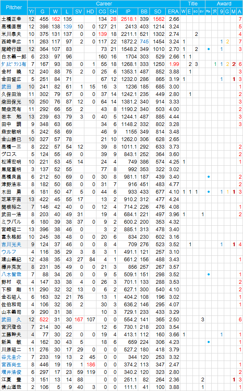The width and height of the screenshot is (243, 391).
Task: Open the 増井浩俊 pitcher link
Action: (x=11, y=372)
